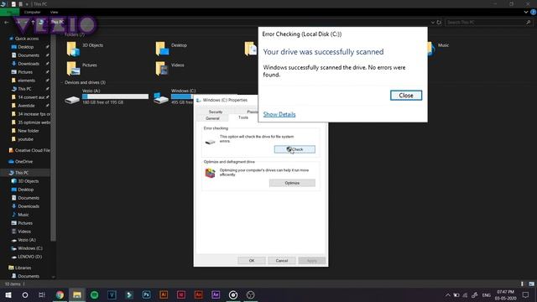This screenshot has width=537, height=302.
Task: Open the File menu in Explorer
Action: (9, 12)
